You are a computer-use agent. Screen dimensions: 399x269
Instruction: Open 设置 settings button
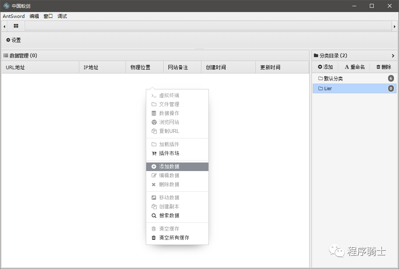click(14, 40)
